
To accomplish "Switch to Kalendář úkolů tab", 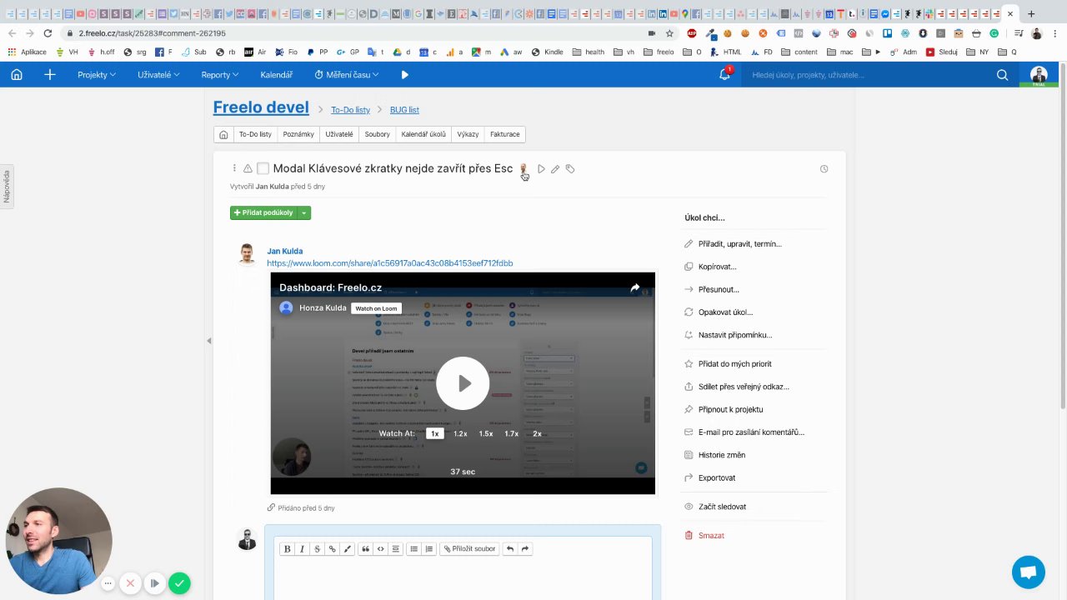I will (423, 134).
